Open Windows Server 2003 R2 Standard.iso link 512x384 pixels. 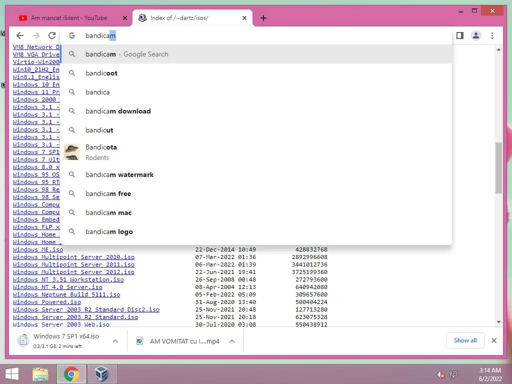[x=75, y=317]
